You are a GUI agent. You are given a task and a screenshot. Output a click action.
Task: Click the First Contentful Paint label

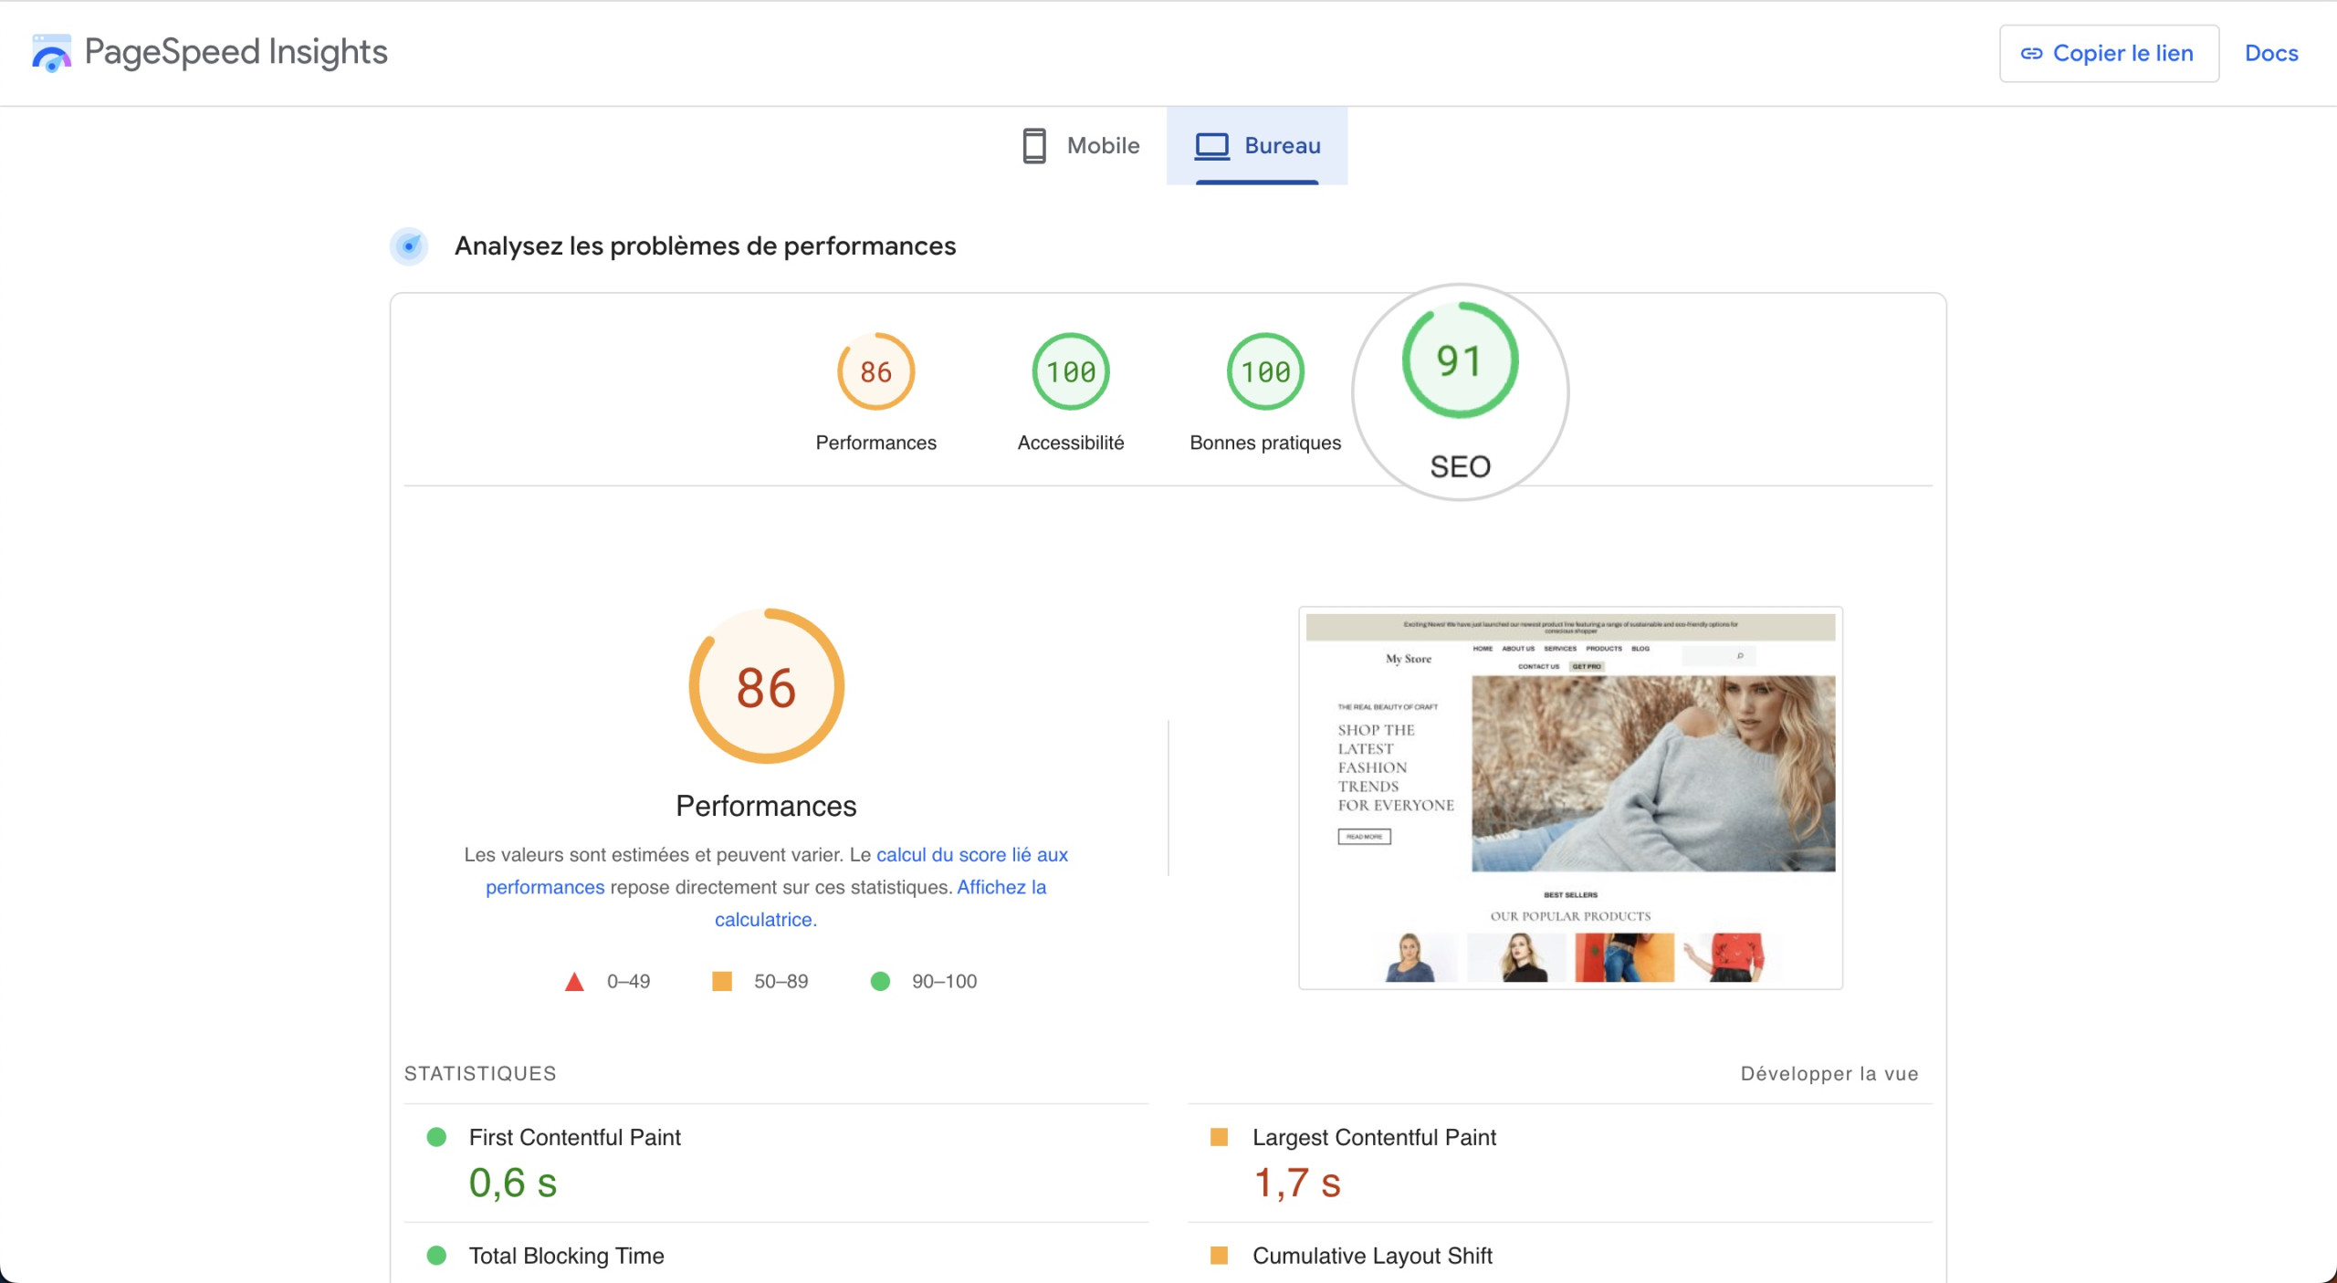575,1138
